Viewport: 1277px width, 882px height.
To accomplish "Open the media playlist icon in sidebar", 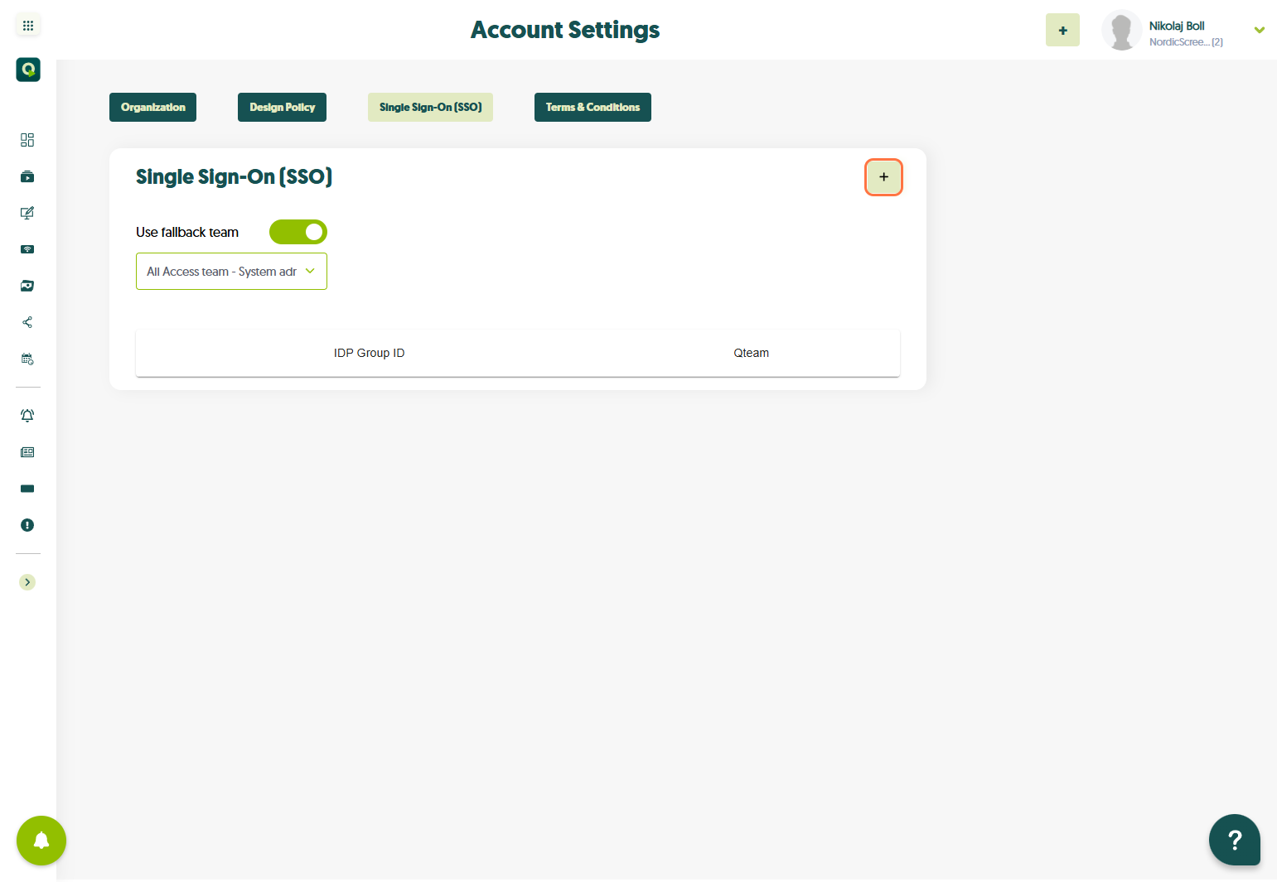I will [27, 176].
